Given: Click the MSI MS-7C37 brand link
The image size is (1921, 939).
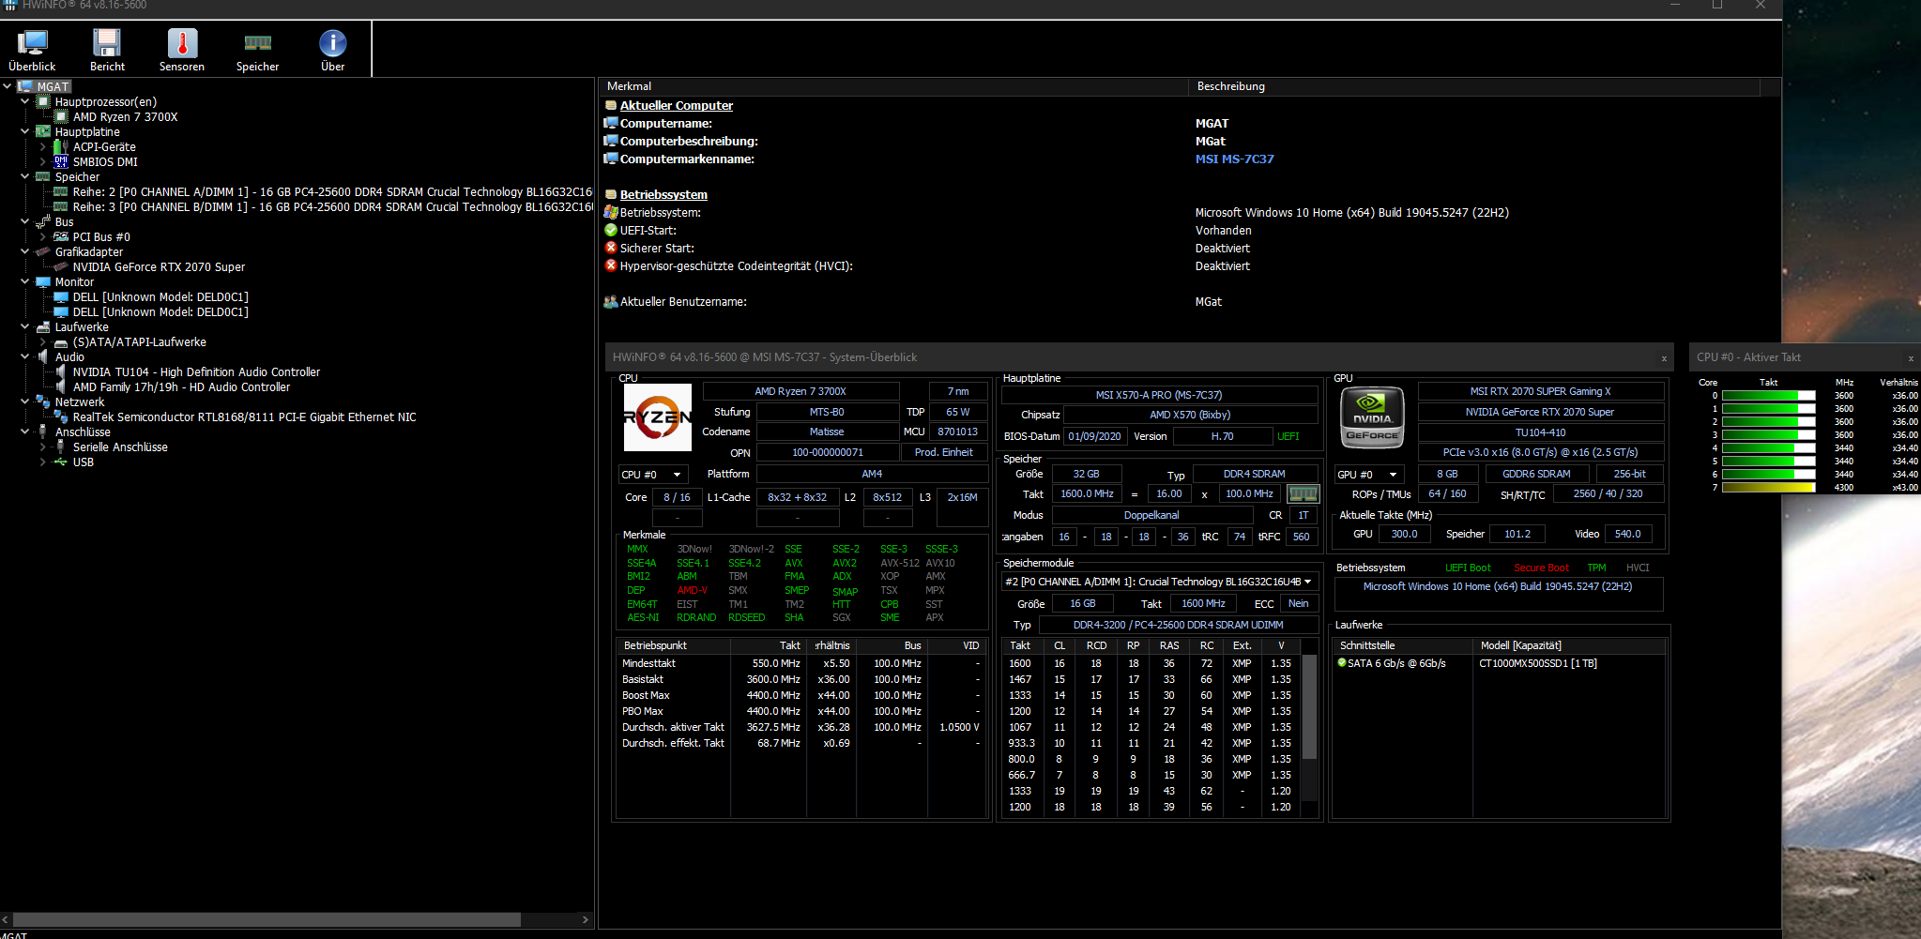Looking at the screenshot, I should 1234,159.
